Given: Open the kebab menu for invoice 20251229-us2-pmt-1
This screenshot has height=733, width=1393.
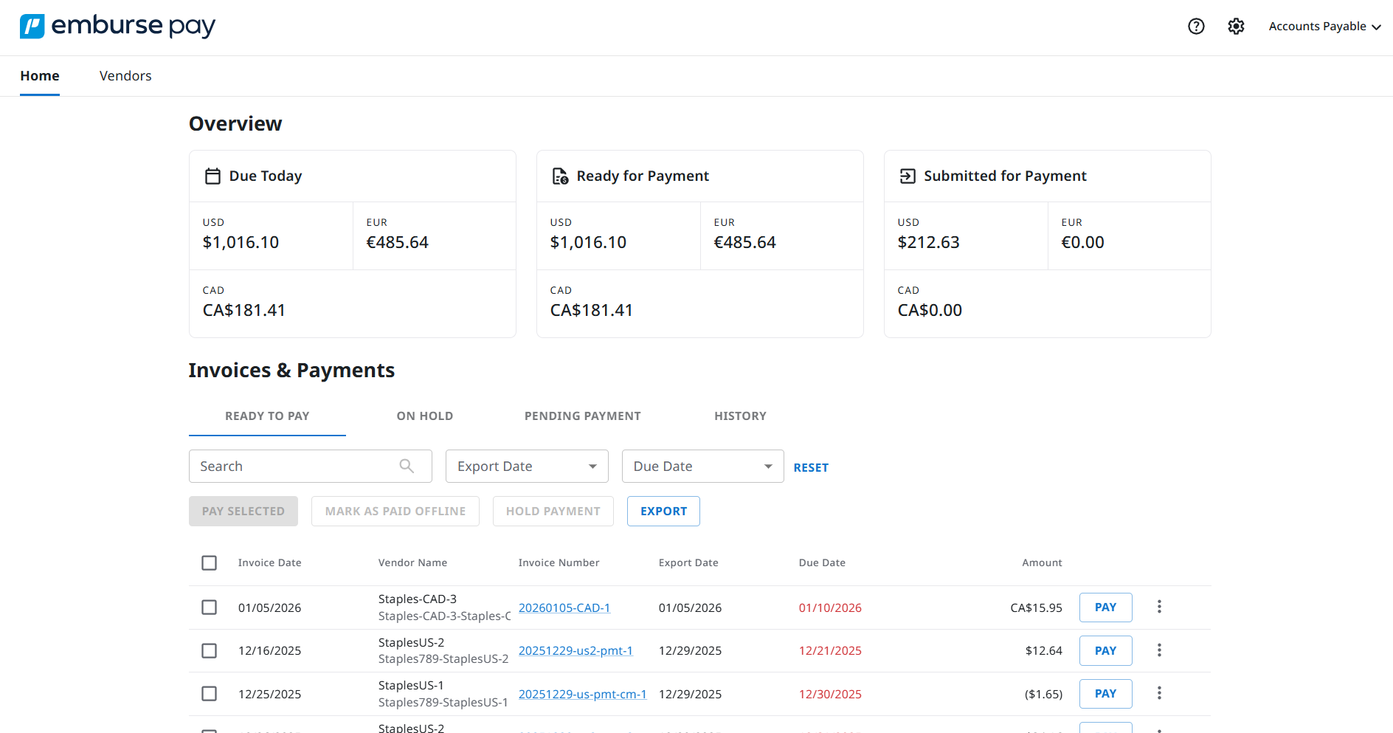Looking at the screenshot, I should pos(1159,650).
